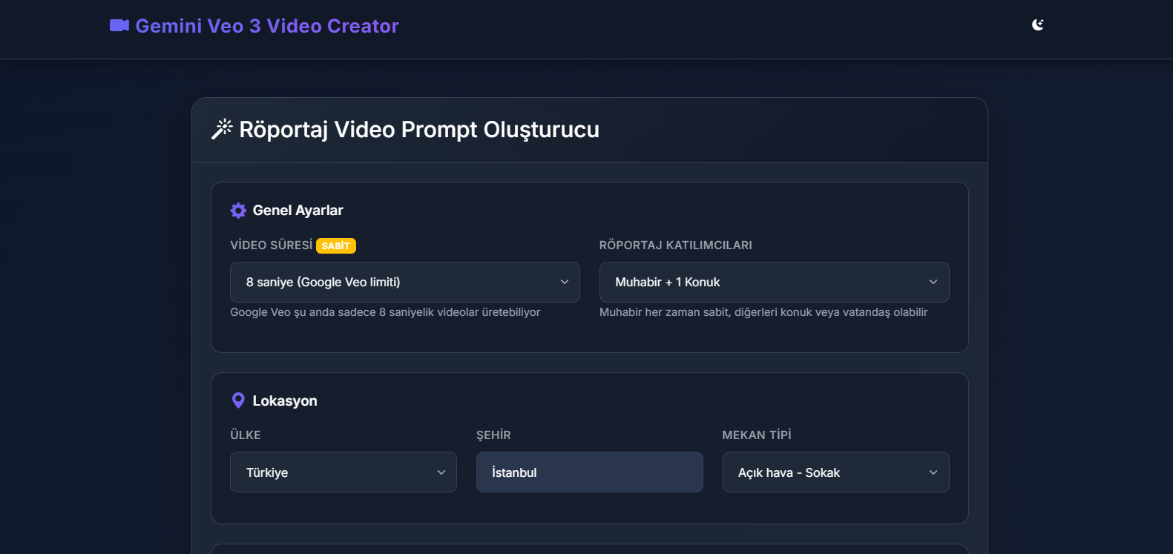Screen dimensions: 1173x554
Task: Open the Mekan Tipi dropdown
Action: [x=835, y=472]
